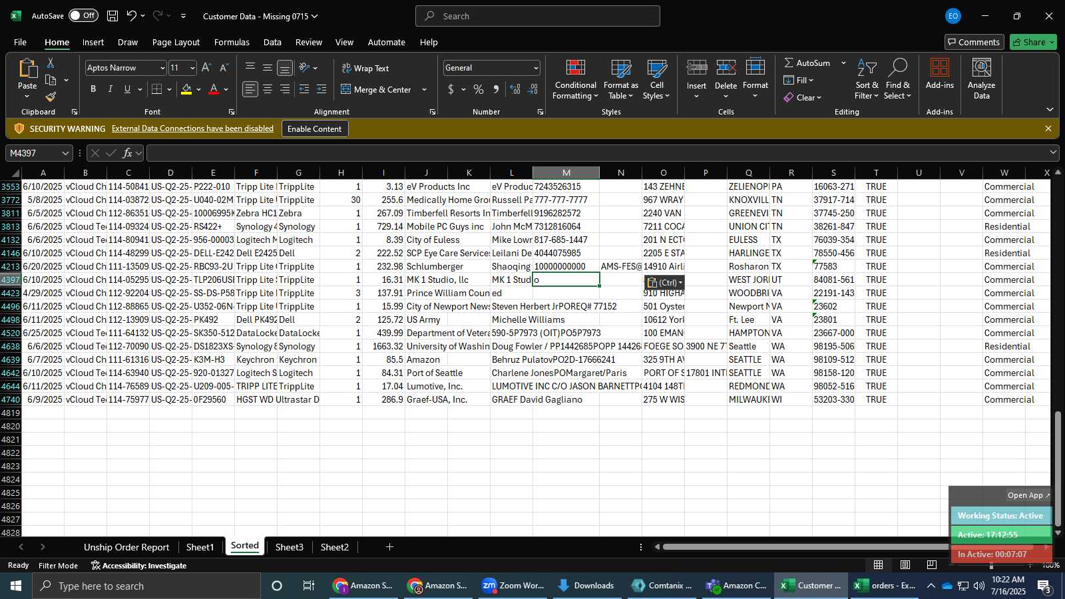The image size is (1065, 599).
Task: Open Clear dropdown
Action: pos(803,97)
